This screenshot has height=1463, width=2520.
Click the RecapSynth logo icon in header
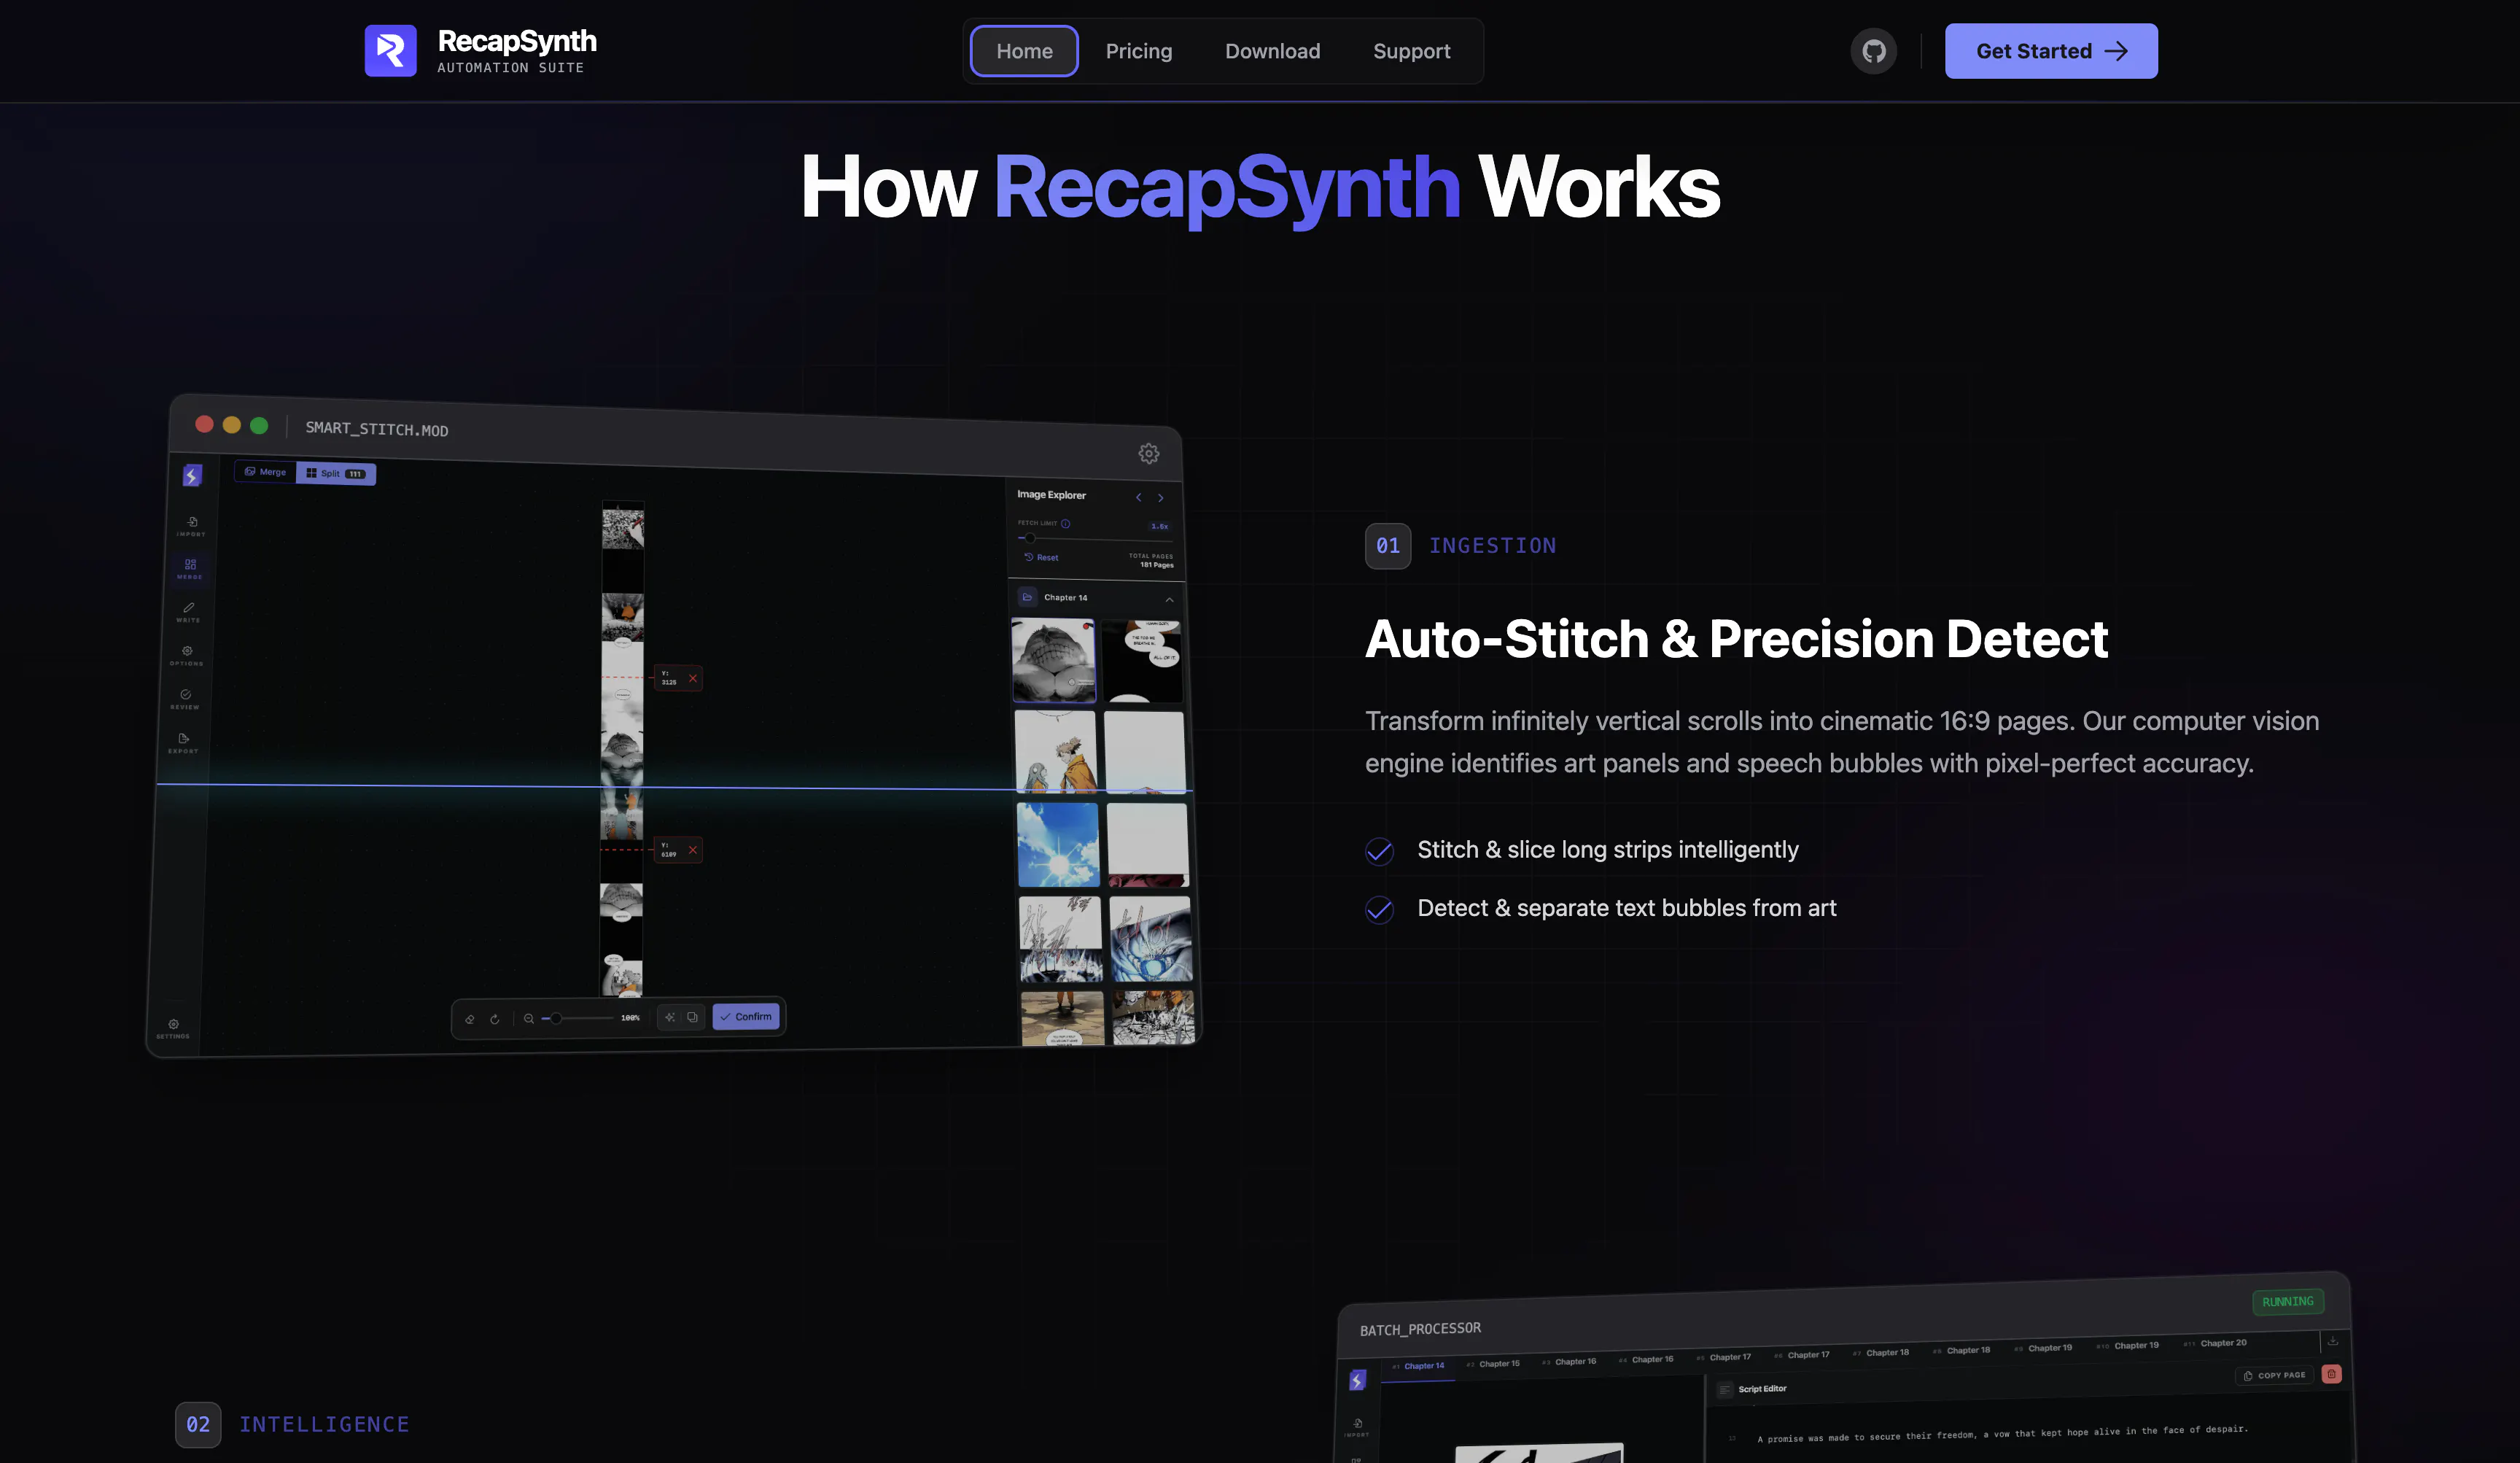[390, 50]
